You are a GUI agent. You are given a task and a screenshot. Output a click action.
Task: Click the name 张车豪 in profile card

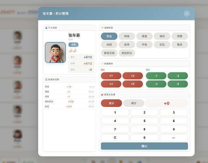[74, 35]
